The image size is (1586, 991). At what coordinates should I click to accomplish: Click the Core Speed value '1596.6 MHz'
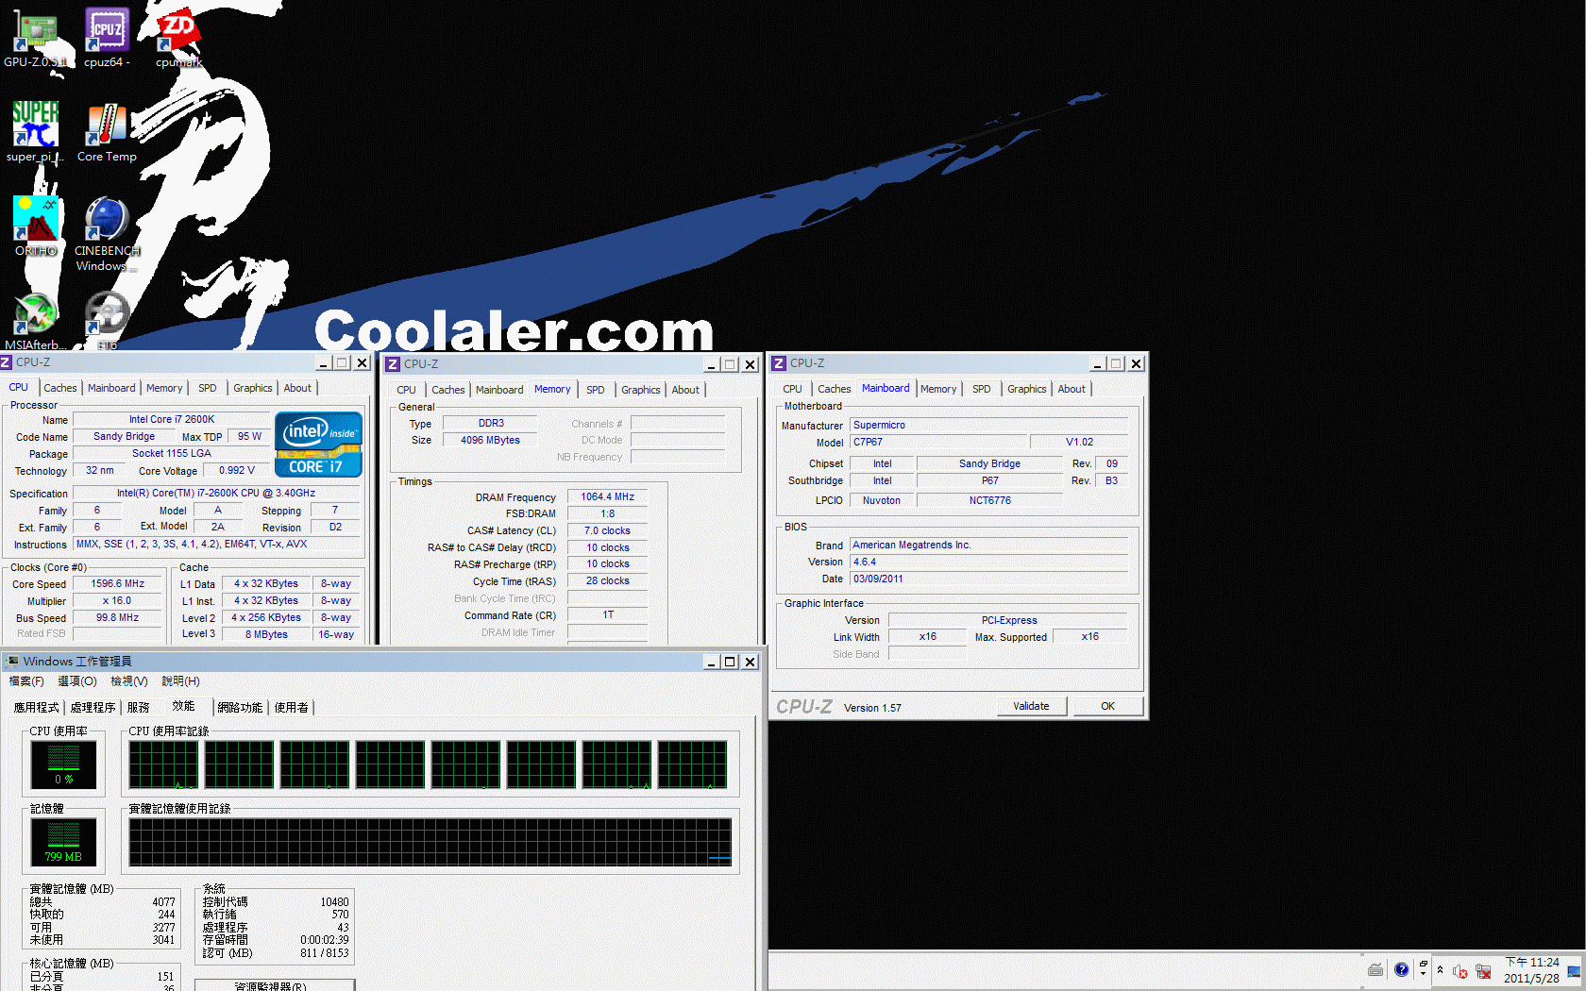click(x=117, y=583)
